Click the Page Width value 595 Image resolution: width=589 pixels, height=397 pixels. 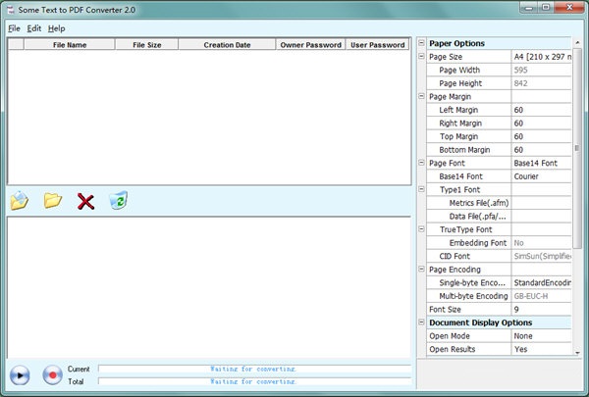[x=541, y=70]
